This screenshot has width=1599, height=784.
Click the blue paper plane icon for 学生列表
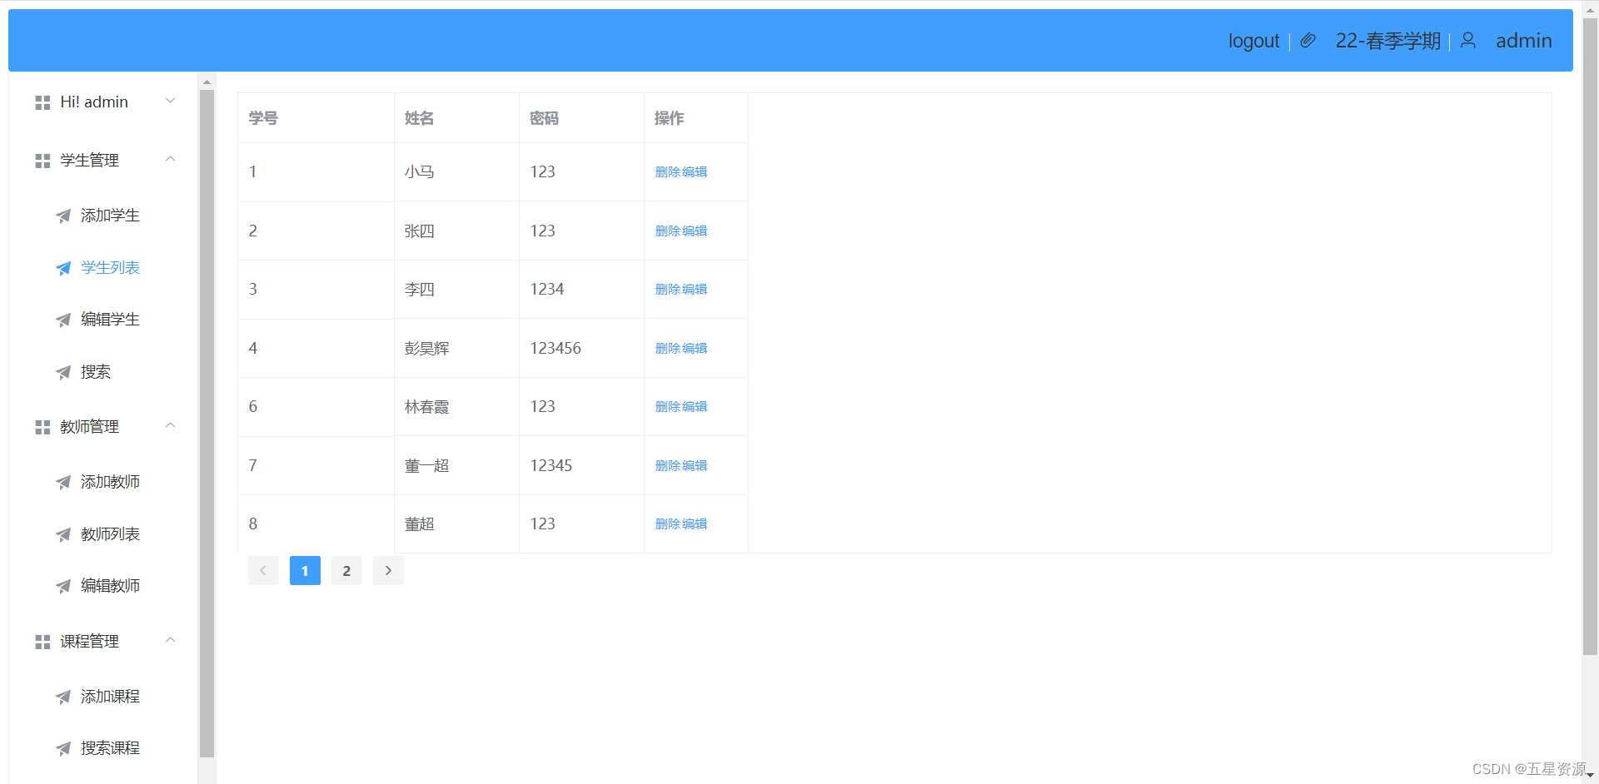coord(63,268)
